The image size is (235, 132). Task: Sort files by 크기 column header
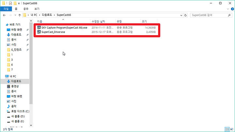coord(144,22)
